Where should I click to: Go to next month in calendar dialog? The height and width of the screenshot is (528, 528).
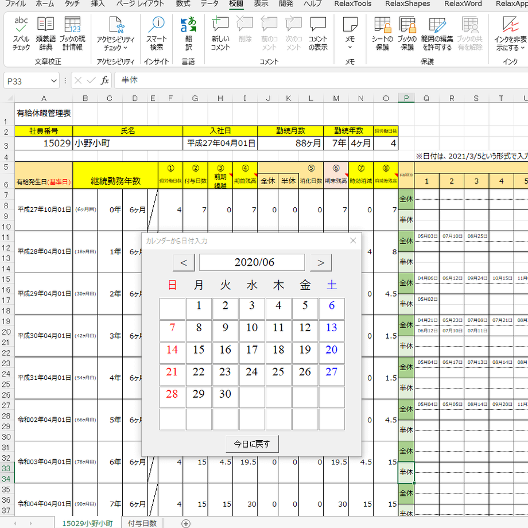click(321, 263)
